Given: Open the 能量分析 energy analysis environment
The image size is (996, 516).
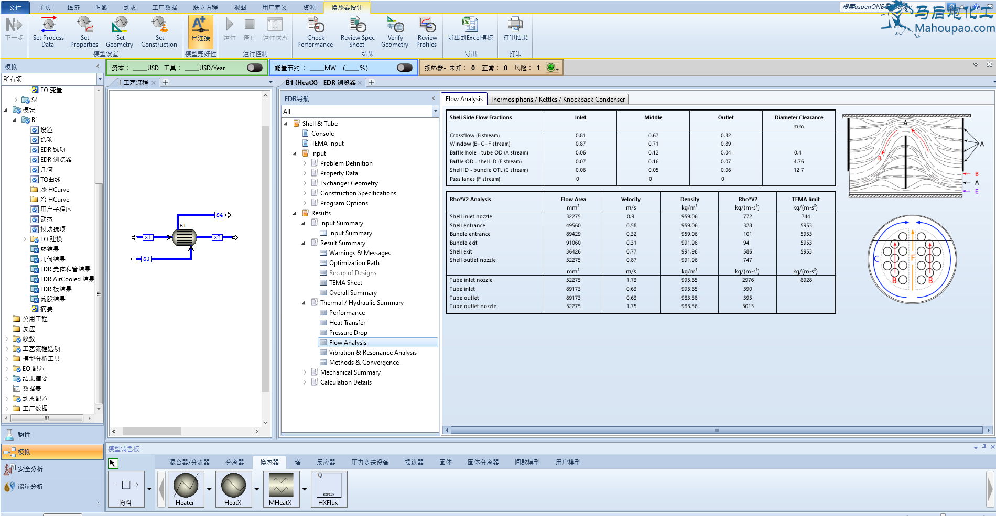Looking at the screenshot, I should 52,486.
